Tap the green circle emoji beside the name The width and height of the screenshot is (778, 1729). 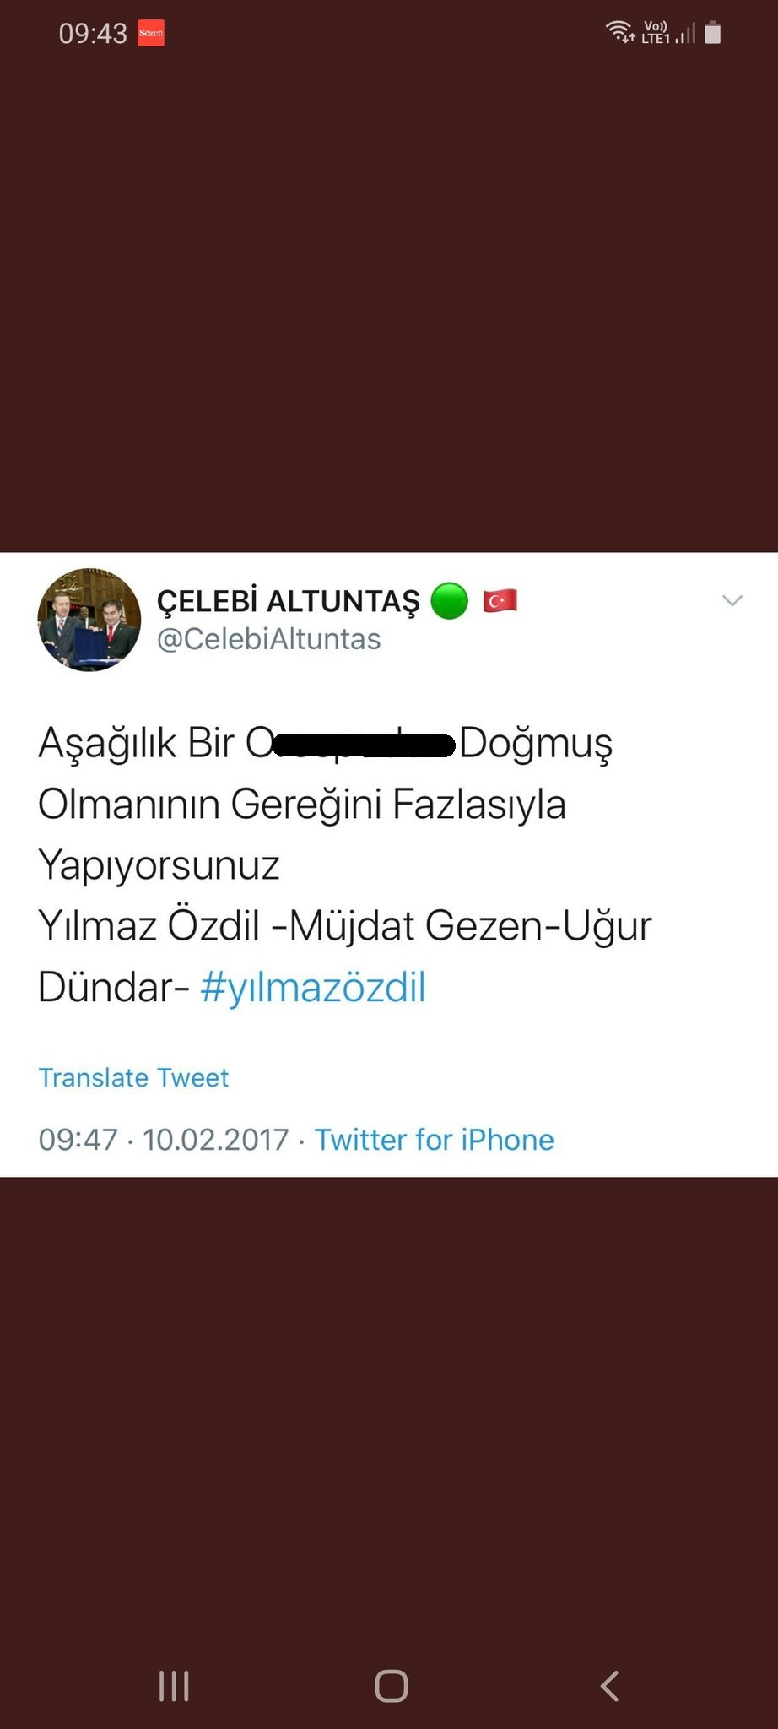pos(449,601)
